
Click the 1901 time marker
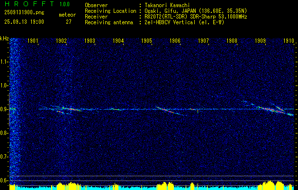tap(33, 40)
